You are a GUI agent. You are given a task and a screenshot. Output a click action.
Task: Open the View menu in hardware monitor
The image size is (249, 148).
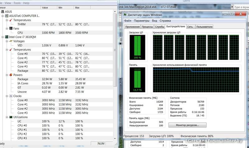coord(8,3)
